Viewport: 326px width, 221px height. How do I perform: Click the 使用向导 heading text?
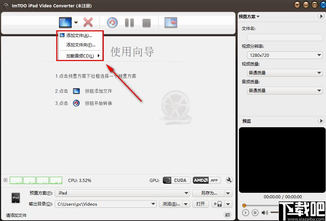(x=132, y=52)
